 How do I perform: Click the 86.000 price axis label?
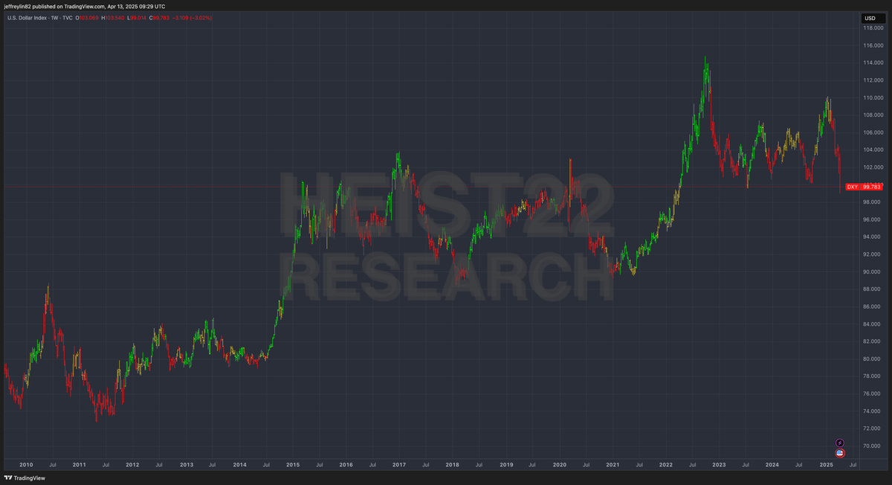coord(871,306)
